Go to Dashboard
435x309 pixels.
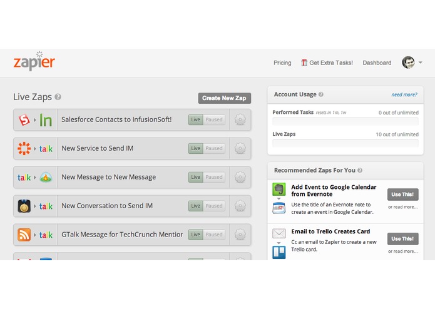[377, 63]
